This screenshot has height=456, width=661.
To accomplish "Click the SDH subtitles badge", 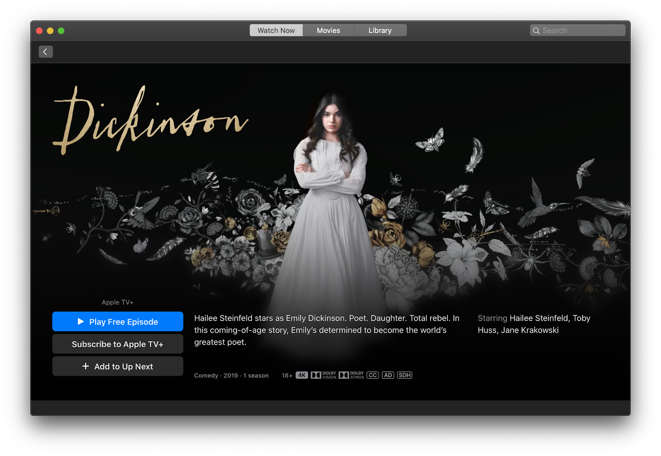I will pos(404,375).
